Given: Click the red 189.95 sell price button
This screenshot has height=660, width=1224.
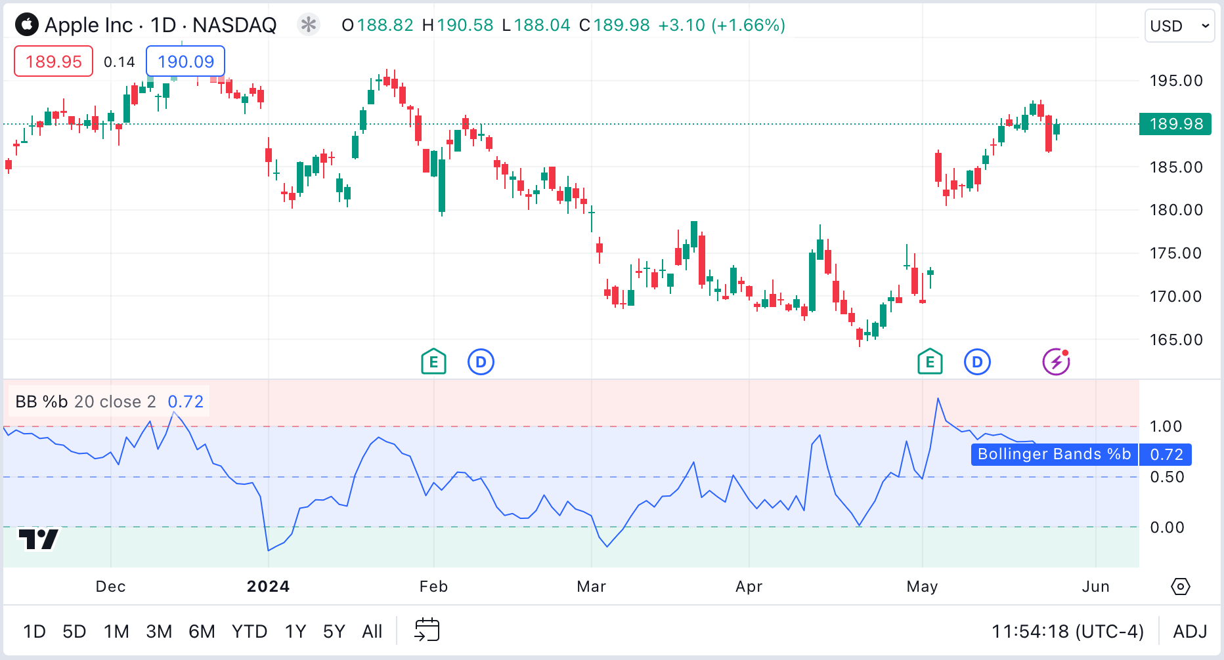Looking at the screenshot, I should tap(53, 62).
